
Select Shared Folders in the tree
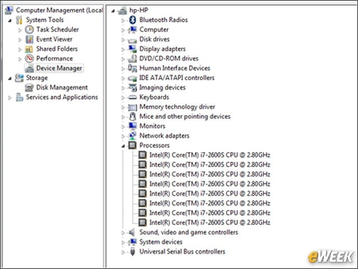(x=57, y=49)
